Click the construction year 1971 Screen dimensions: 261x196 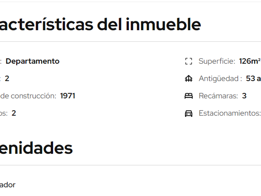(68, 96)
